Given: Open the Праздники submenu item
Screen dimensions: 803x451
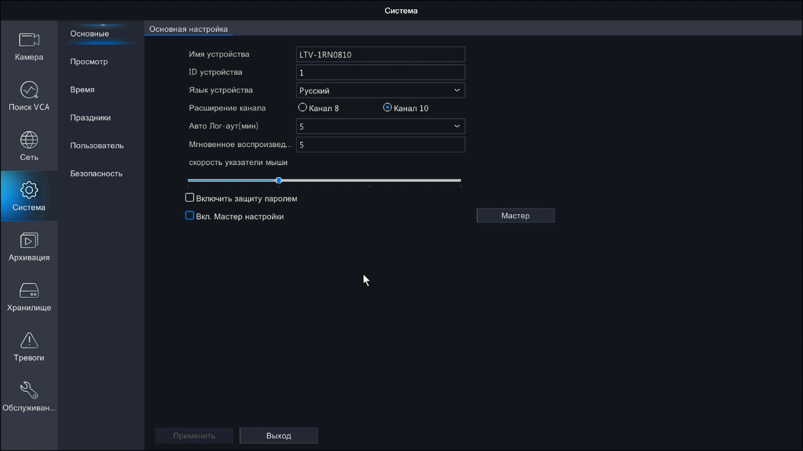Looking at the screenshot, I should click(90, 118).
